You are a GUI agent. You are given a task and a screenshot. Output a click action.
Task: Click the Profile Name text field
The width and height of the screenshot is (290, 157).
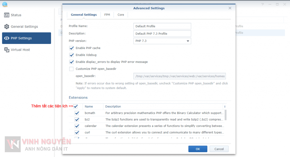162,26
